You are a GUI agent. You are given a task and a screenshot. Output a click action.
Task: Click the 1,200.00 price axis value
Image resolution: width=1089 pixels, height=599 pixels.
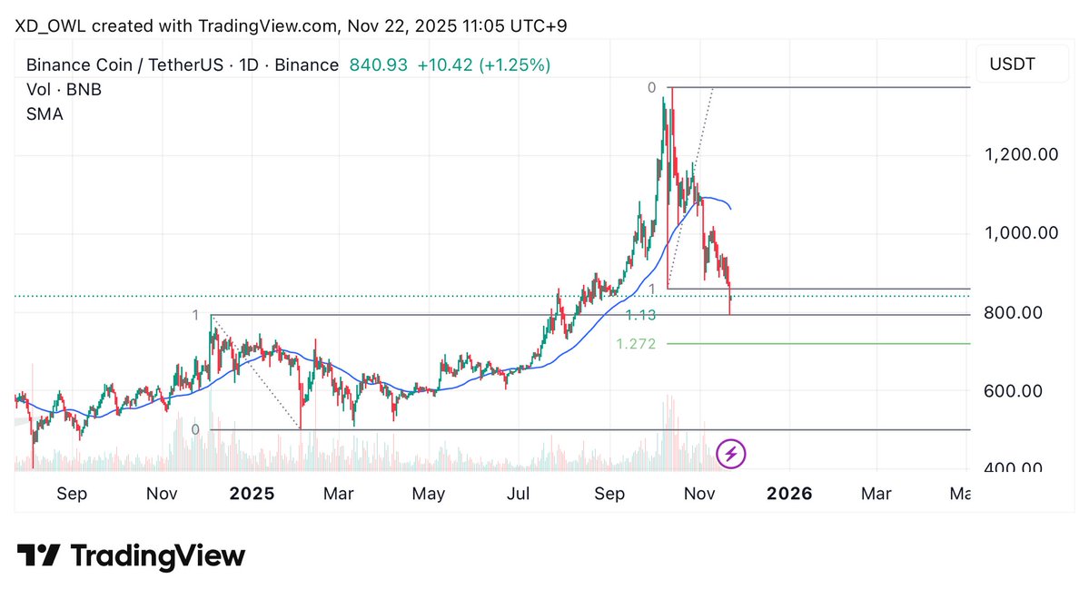[1021, 154]
